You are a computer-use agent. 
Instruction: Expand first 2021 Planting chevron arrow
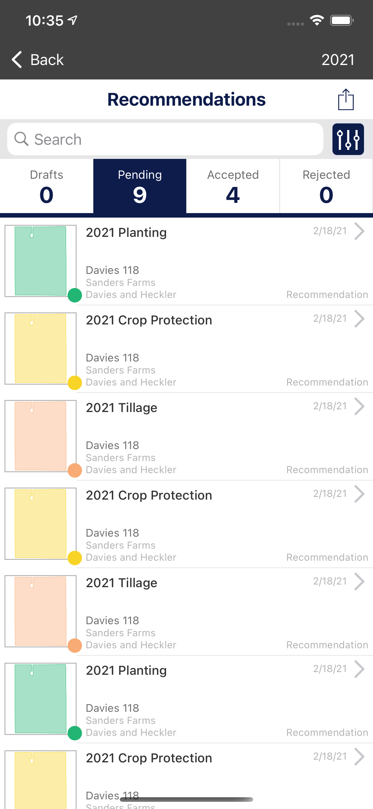point(359,231)
